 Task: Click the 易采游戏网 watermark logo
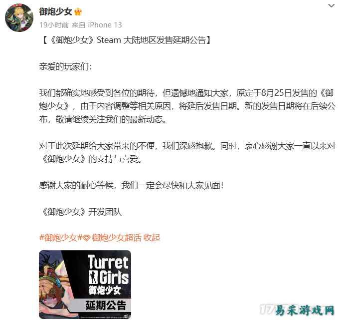tap(298, 310)
